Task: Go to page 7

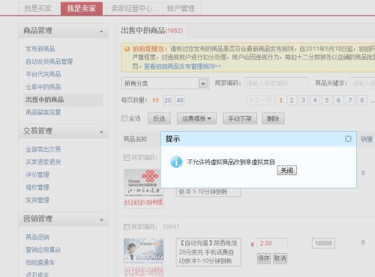Action: pos(350,100)
